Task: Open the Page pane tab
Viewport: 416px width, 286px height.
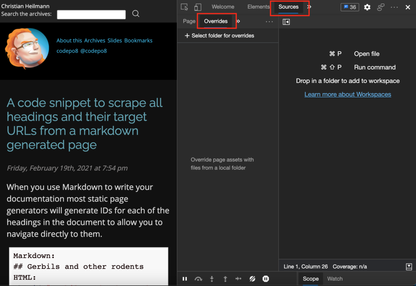Action: [189, 21]
